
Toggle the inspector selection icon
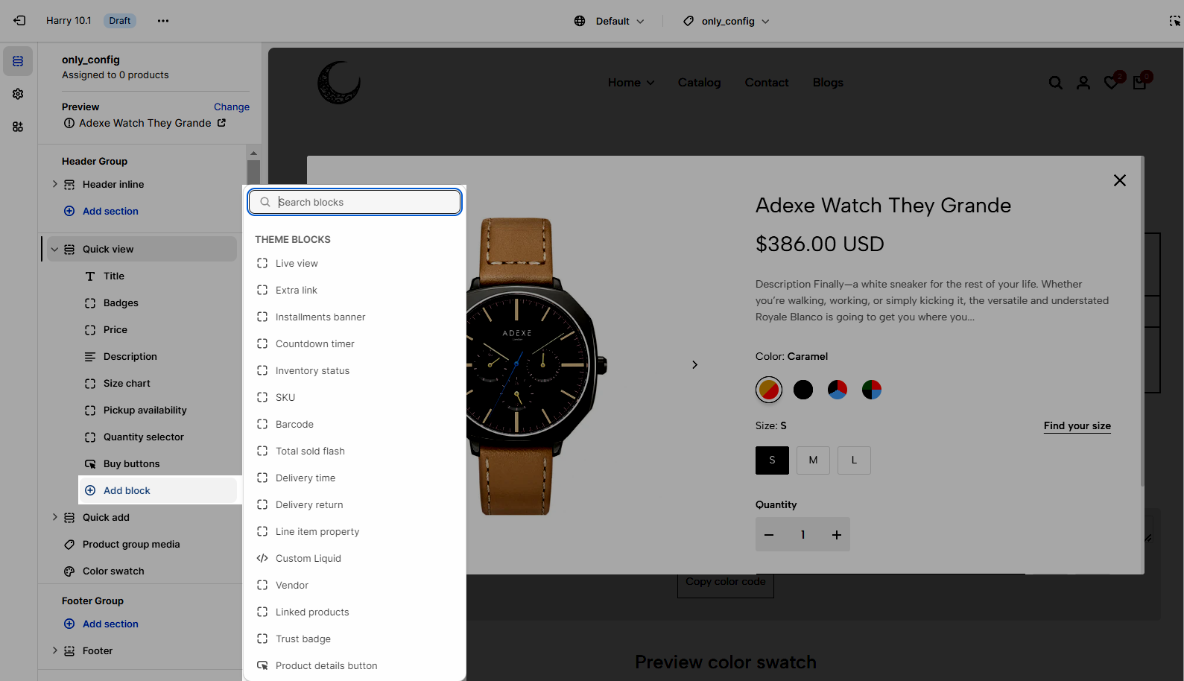[x=1174, y=21]
